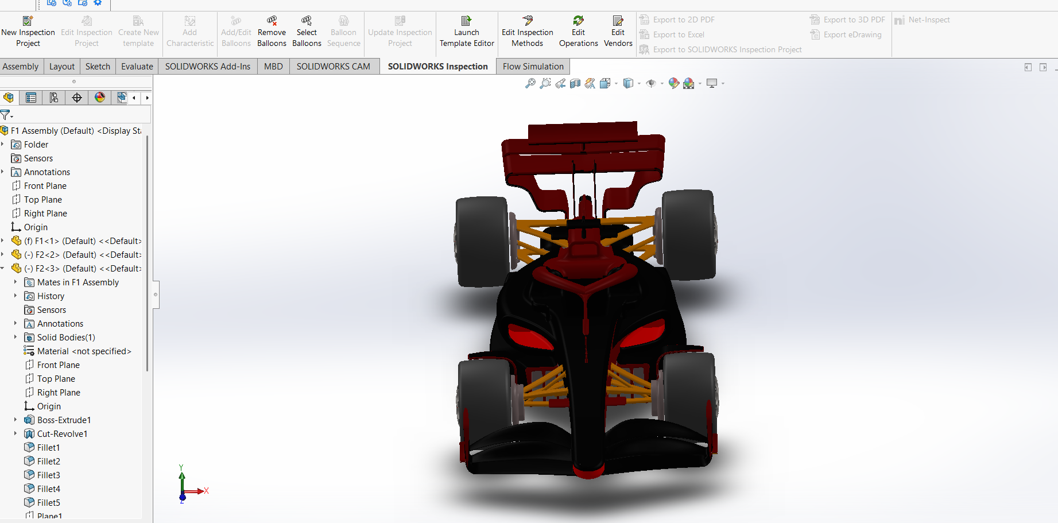Select the Apply Scene icon
This screenshot has width=1058, height=523.
pos(689,83)
